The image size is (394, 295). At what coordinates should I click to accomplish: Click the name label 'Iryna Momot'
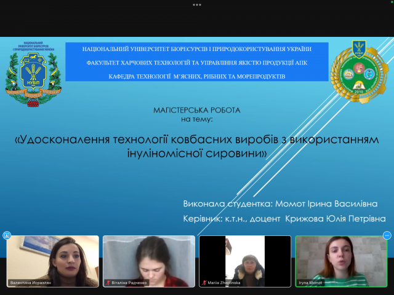click(x=310, y=283)
